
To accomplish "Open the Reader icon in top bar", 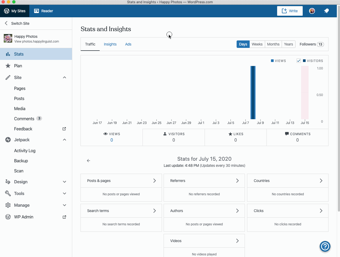I will (37, 11).
